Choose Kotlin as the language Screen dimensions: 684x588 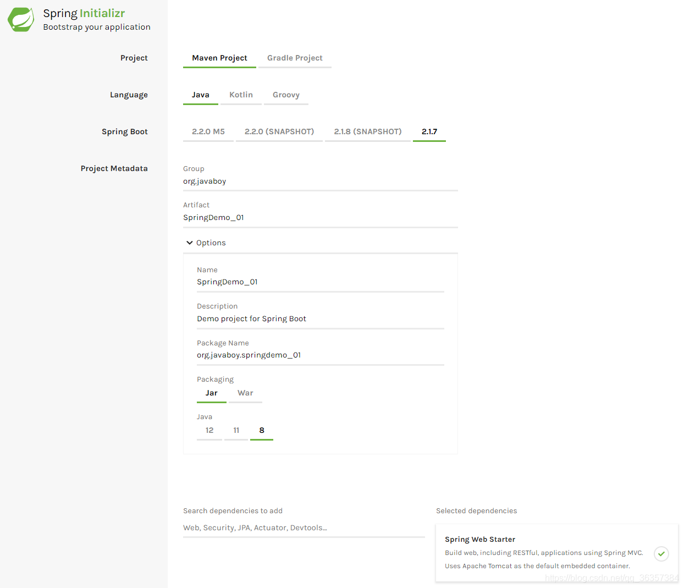tap(241, 95)
